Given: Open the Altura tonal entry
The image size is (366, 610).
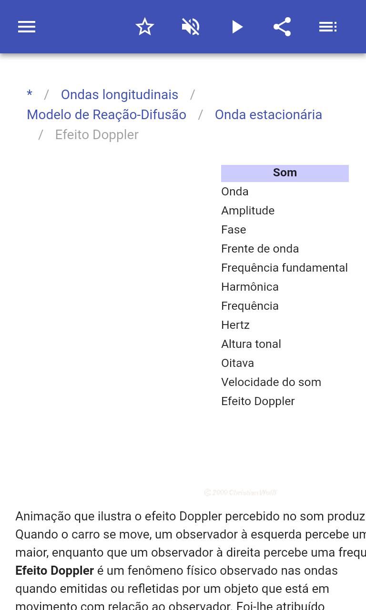Looking at the screenshot, I should pos(251,344).
